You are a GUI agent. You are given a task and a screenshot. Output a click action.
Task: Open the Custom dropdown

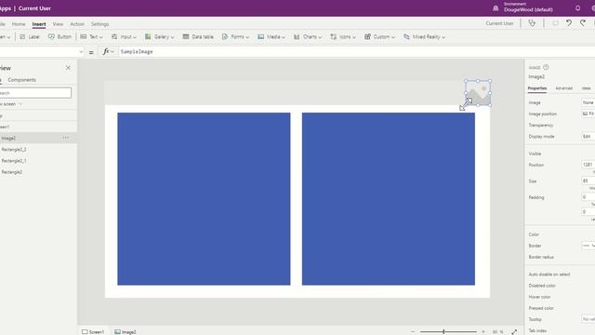(379, 37)
